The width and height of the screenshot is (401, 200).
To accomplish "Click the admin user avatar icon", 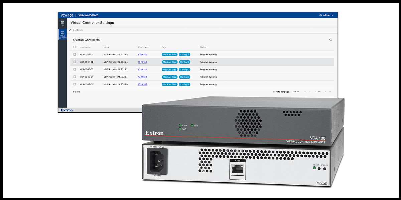I will [320, 15].
